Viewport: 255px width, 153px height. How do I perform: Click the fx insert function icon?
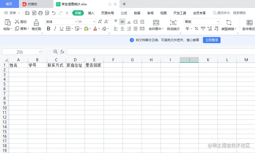[62, 52]
